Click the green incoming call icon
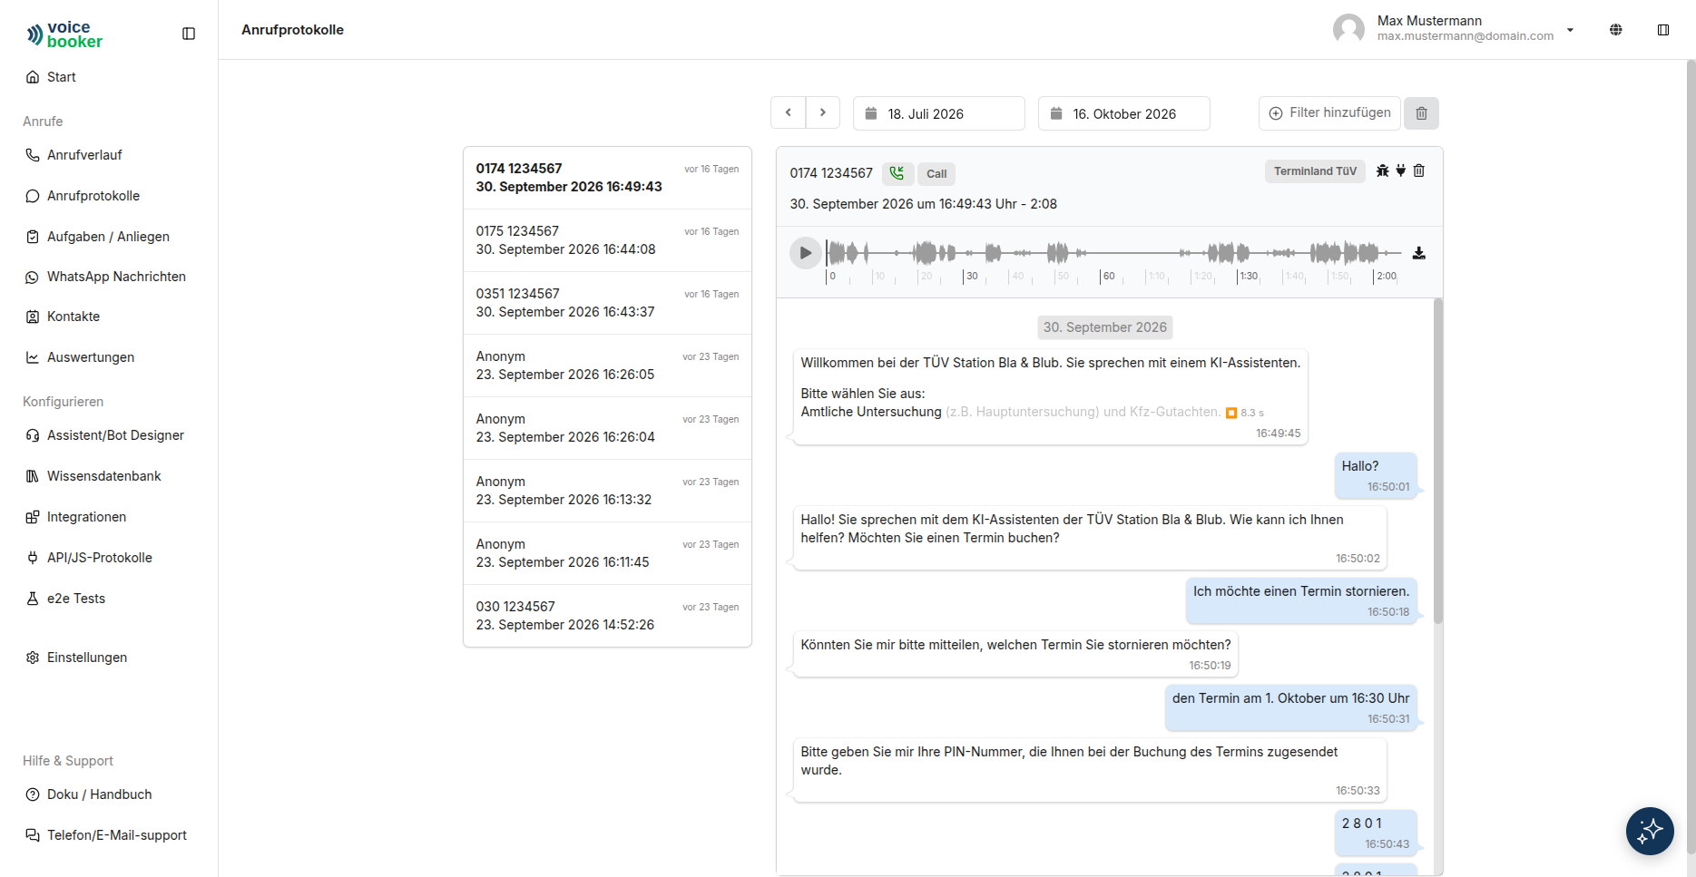Image resolution: width=1696 pixels, height=877 pixels. click(x=897, y=173)
